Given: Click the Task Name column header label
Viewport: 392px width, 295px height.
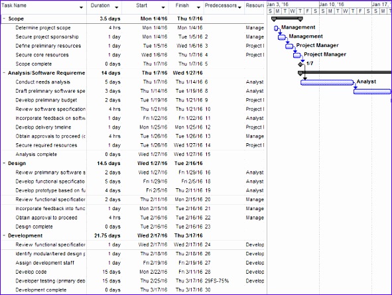Looking at the screenshot, I should pos(14,5).
